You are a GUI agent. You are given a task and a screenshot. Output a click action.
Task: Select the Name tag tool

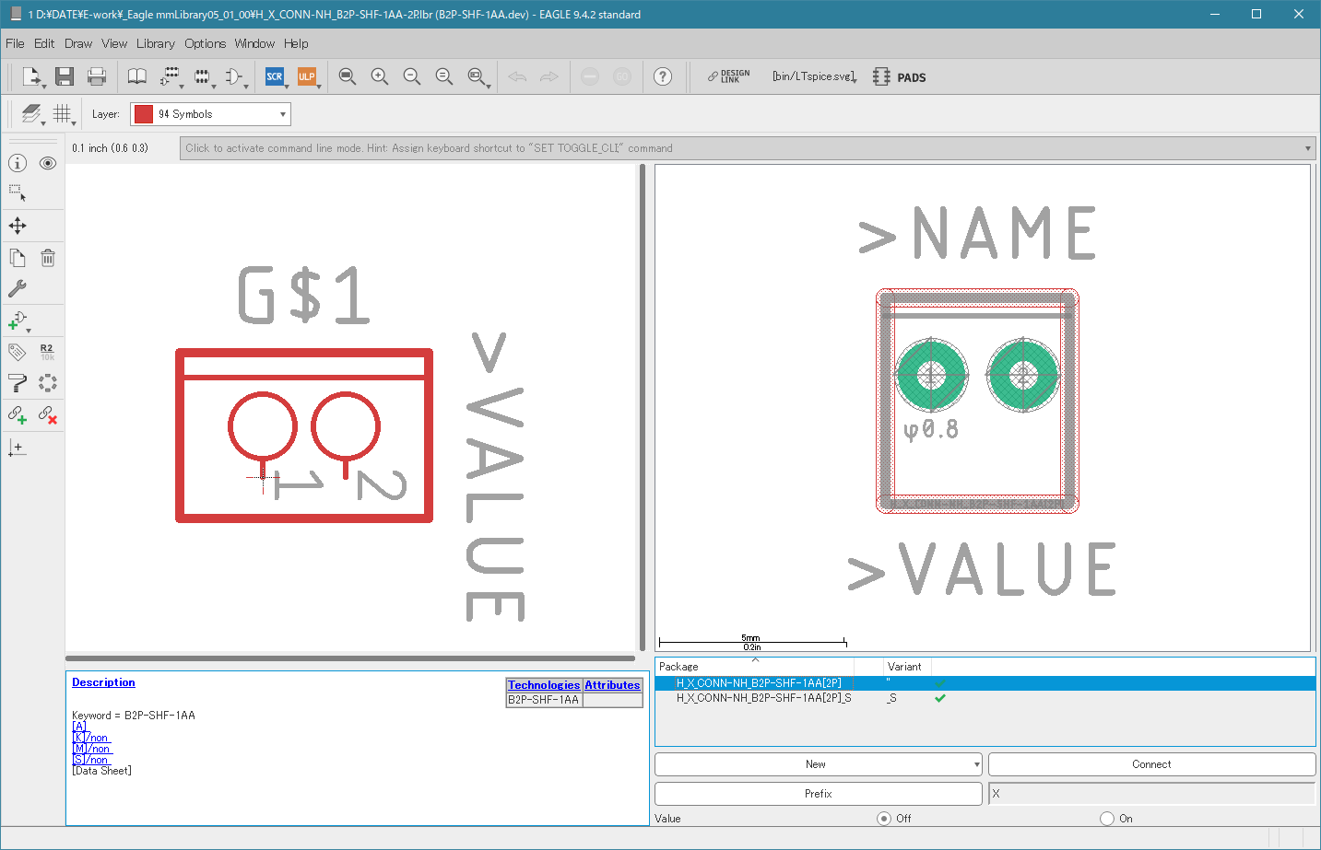pos(18,352)
